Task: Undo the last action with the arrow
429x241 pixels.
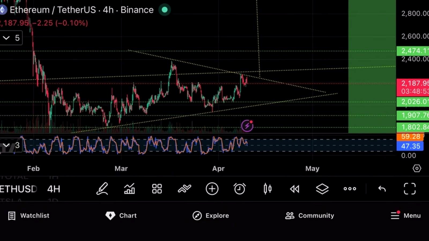Action: pyautogui.click(x=382, y=189)
